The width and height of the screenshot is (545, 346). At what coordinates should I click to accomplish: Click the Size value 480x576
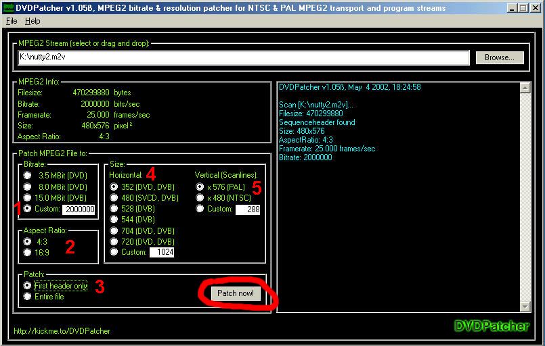[95, 126]
